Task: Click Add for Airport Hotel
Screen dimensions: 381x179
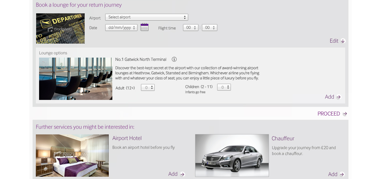Action: [x=173, y=174]
